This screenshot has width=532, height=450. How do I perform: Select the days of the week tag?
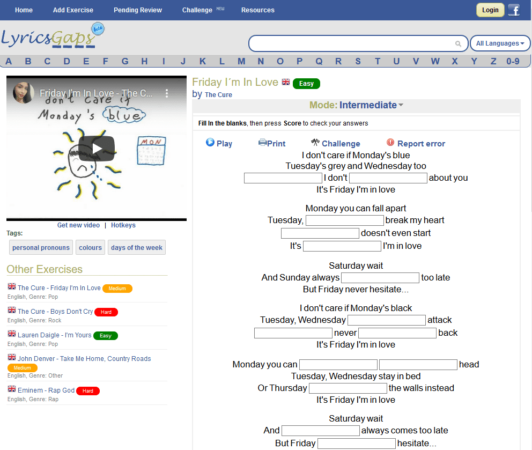tap(137, 248)
